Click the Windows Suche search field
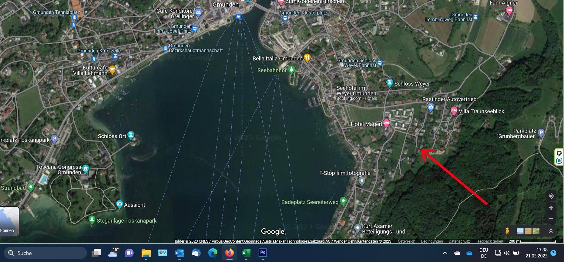 click(x=45, y=253)
